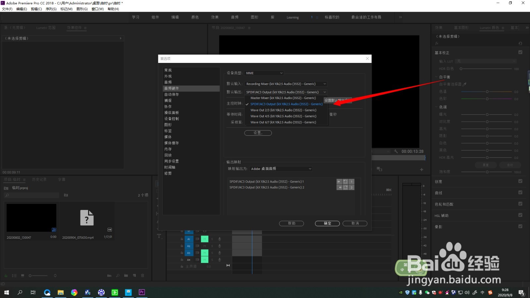
Task: Toggle the 色轮和匹配 section checkbox
Action: pos(520,204)
